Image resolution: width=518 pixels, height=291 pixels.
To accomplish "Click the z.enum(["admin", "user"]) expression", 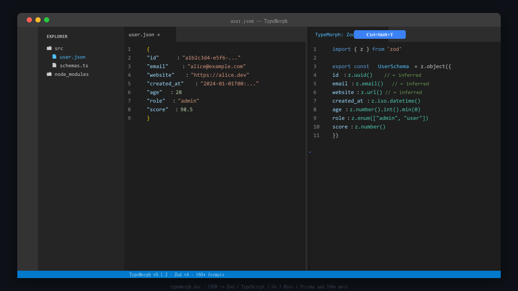I will pyautogui.click(x=390, y=118).
